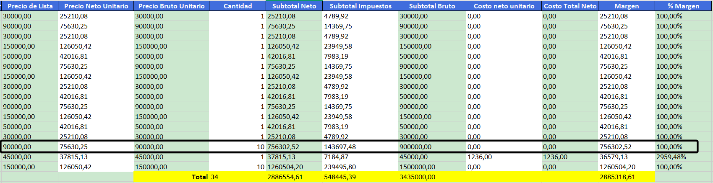713x183 pixels.
Task: Click the "Precio Bruto Unitario" header cell
Action: (171, 6)
